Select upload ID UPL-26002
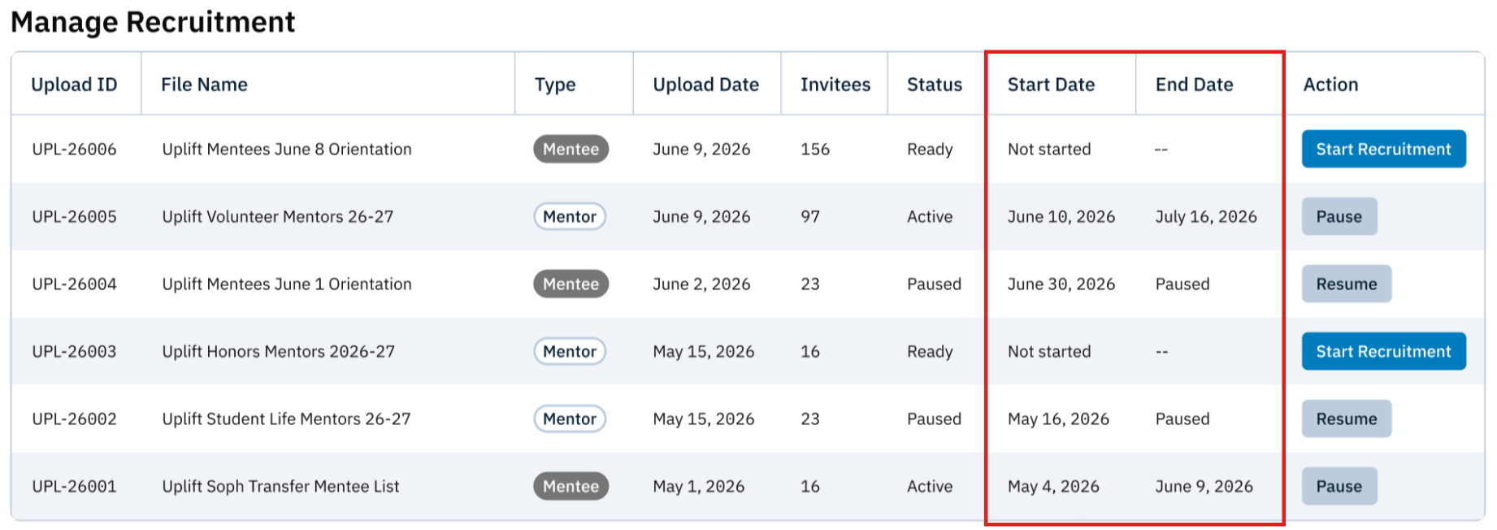This screenshot has height=530, width=1497. click(74, 419)
